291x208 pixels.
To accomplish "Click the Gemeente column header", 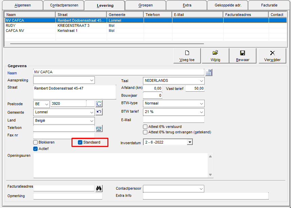I will pyautogui.click(x=125, y=15).
